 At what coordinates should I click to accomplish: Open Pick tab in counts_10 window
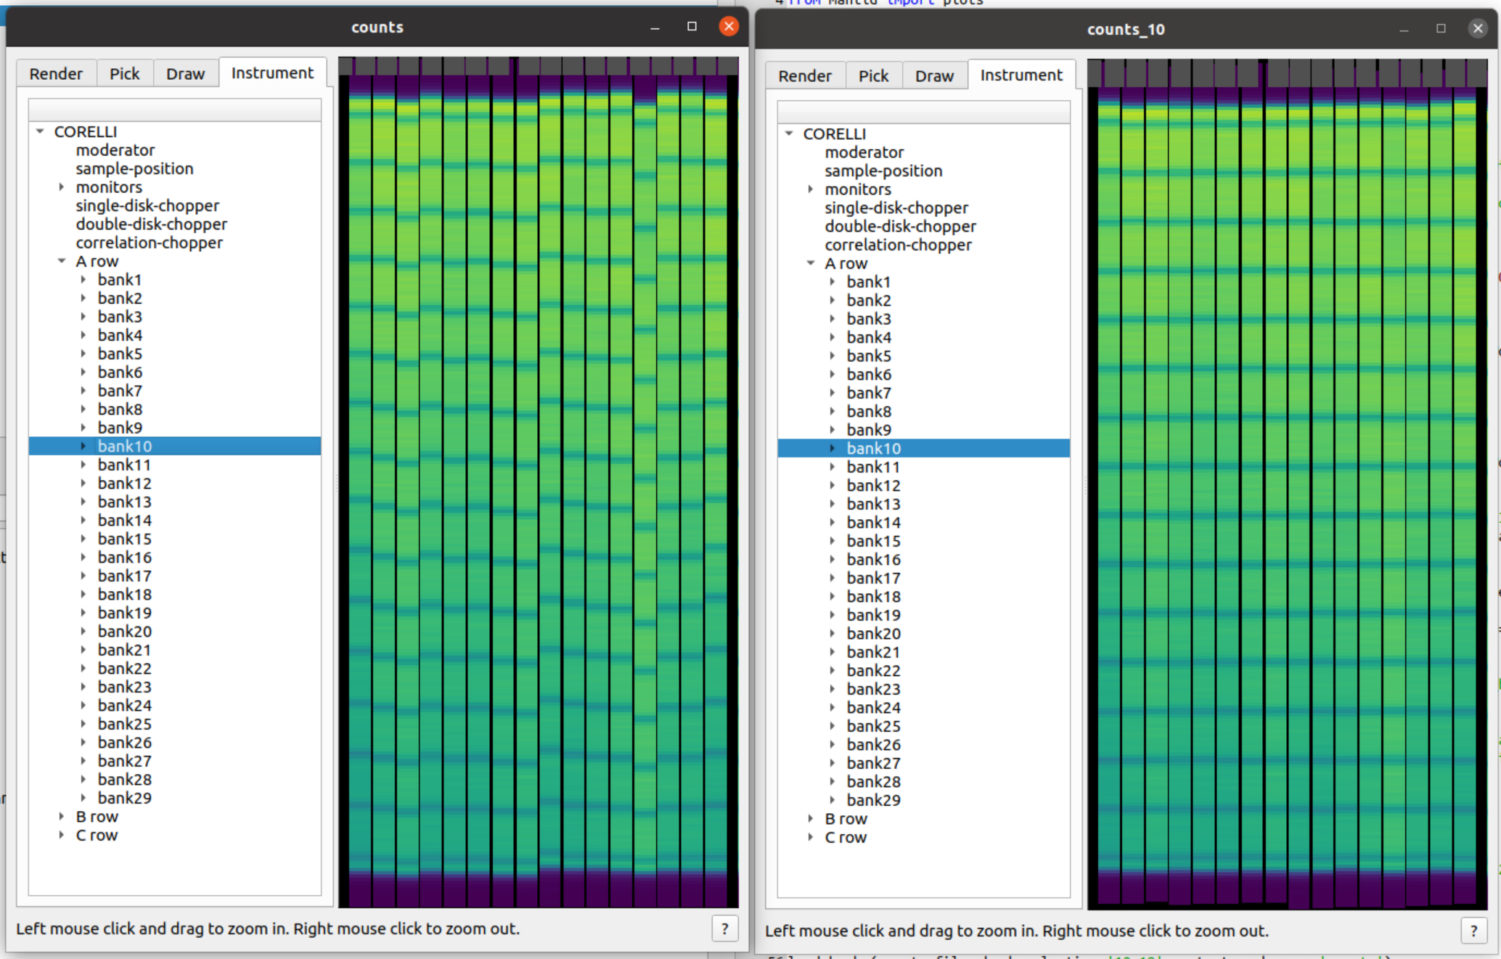click(873, 76)
